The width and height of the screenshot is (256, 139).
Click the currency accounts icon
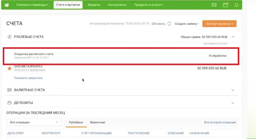[10, 90]
